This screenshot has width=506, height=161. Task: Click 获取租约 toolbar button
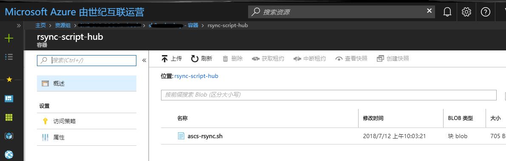click(268, 58)
